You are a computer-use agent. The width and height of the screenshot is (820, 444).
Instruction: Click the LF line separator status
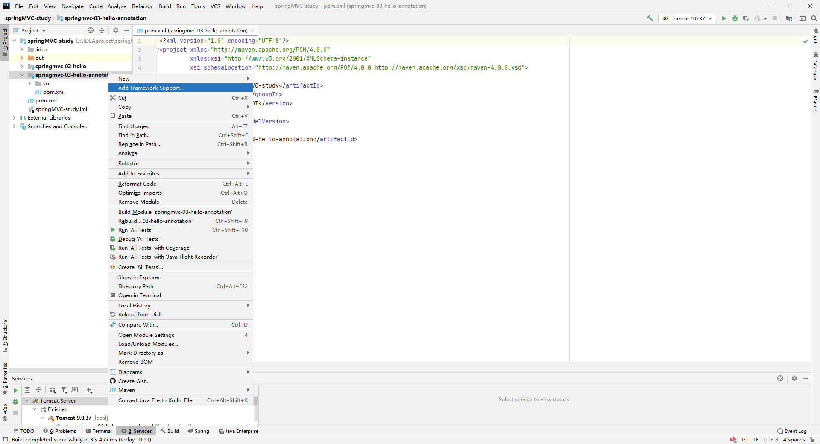pyautogui.click(x=756, y=440)
